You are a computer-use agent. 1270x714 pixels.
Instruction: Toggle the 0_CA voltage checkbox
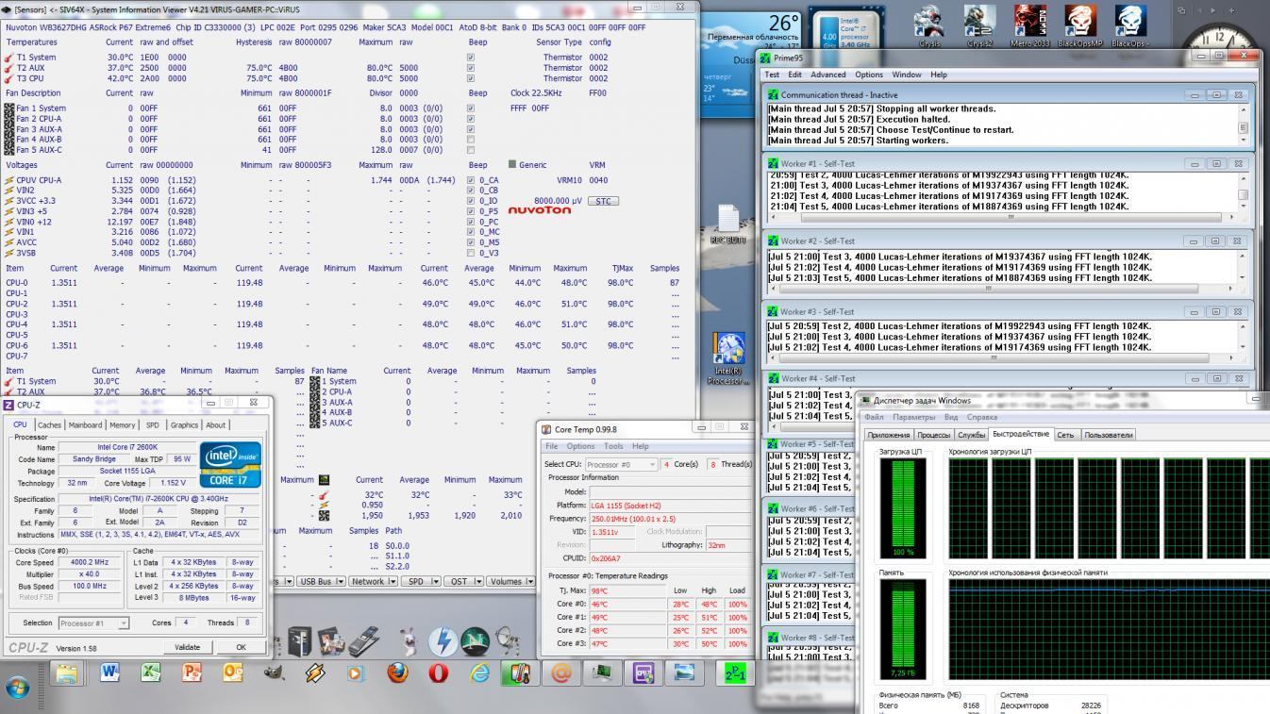pyautogui.click(x=471, y=180)
